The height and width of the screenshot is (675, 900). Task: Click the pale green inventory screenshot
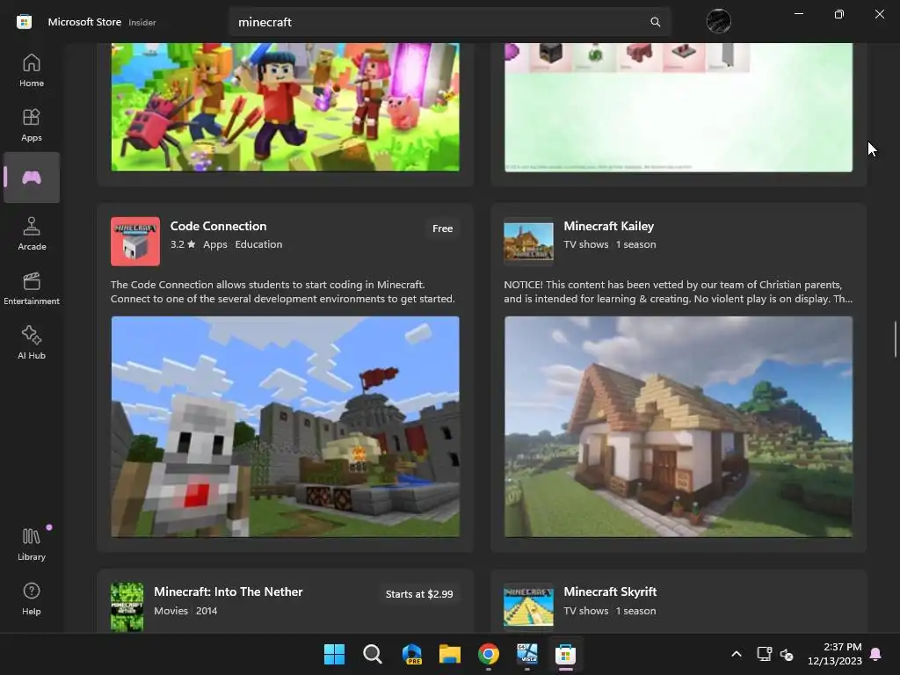pos(679,106)
